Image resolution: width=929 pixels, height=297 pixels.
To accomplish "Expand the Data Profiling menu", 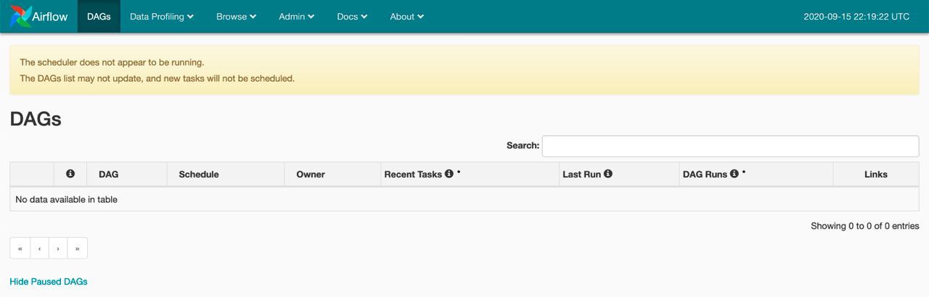I will (x=161, y=16).
